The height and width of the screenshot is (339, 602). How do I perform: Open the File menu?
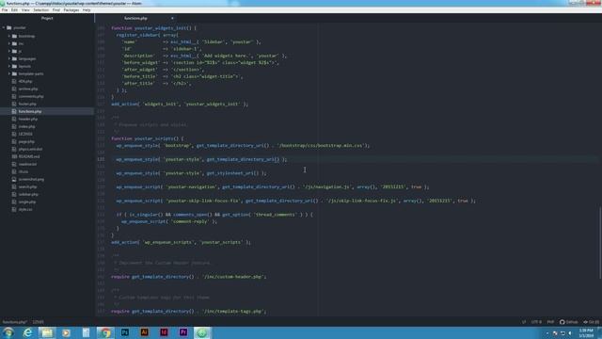click(5, 10)
